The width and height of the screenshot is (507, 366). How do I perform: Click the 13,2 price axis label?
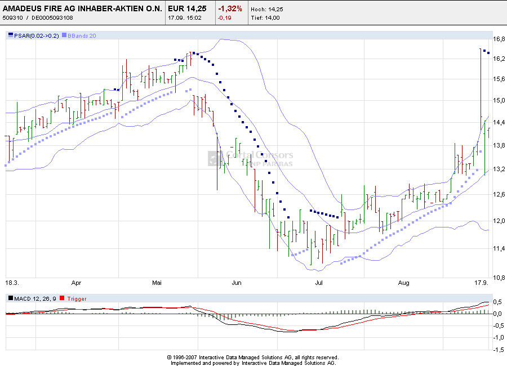[x=499, y=169]
